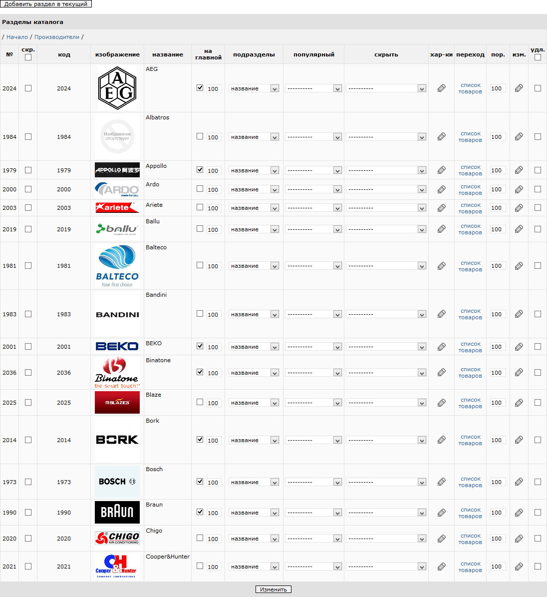Open 'список товаров' link for Chigo

click(470, 539)
